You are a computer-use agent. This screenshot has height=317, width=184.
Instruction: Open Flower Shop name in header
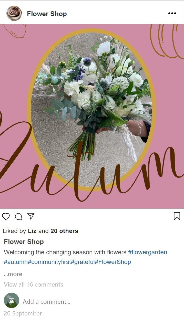pyautogui.click(x=47, y=14)
